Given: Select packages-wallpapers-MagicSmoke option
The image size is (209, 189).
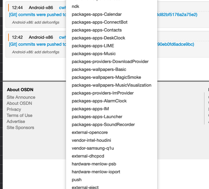Looking at the screenshot, I should 112,77.
